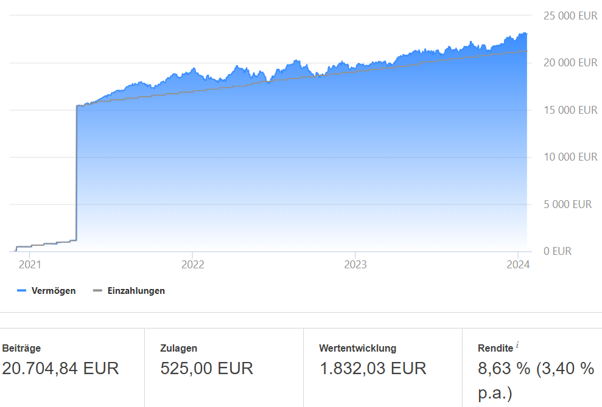The height and width of the screenshot is (407, 602).
Task: Select the Beiträge amount 20.704,84 EUR
Action: 60,368
